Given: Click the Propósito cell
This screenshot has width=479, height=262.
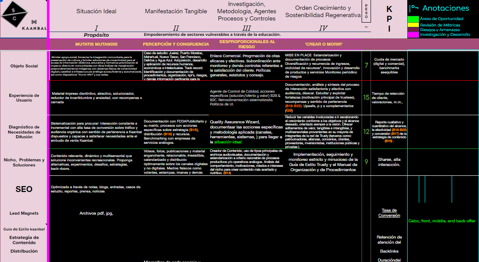Looking at the screenshot, I should pyautogui.click(x=96, y=35).
